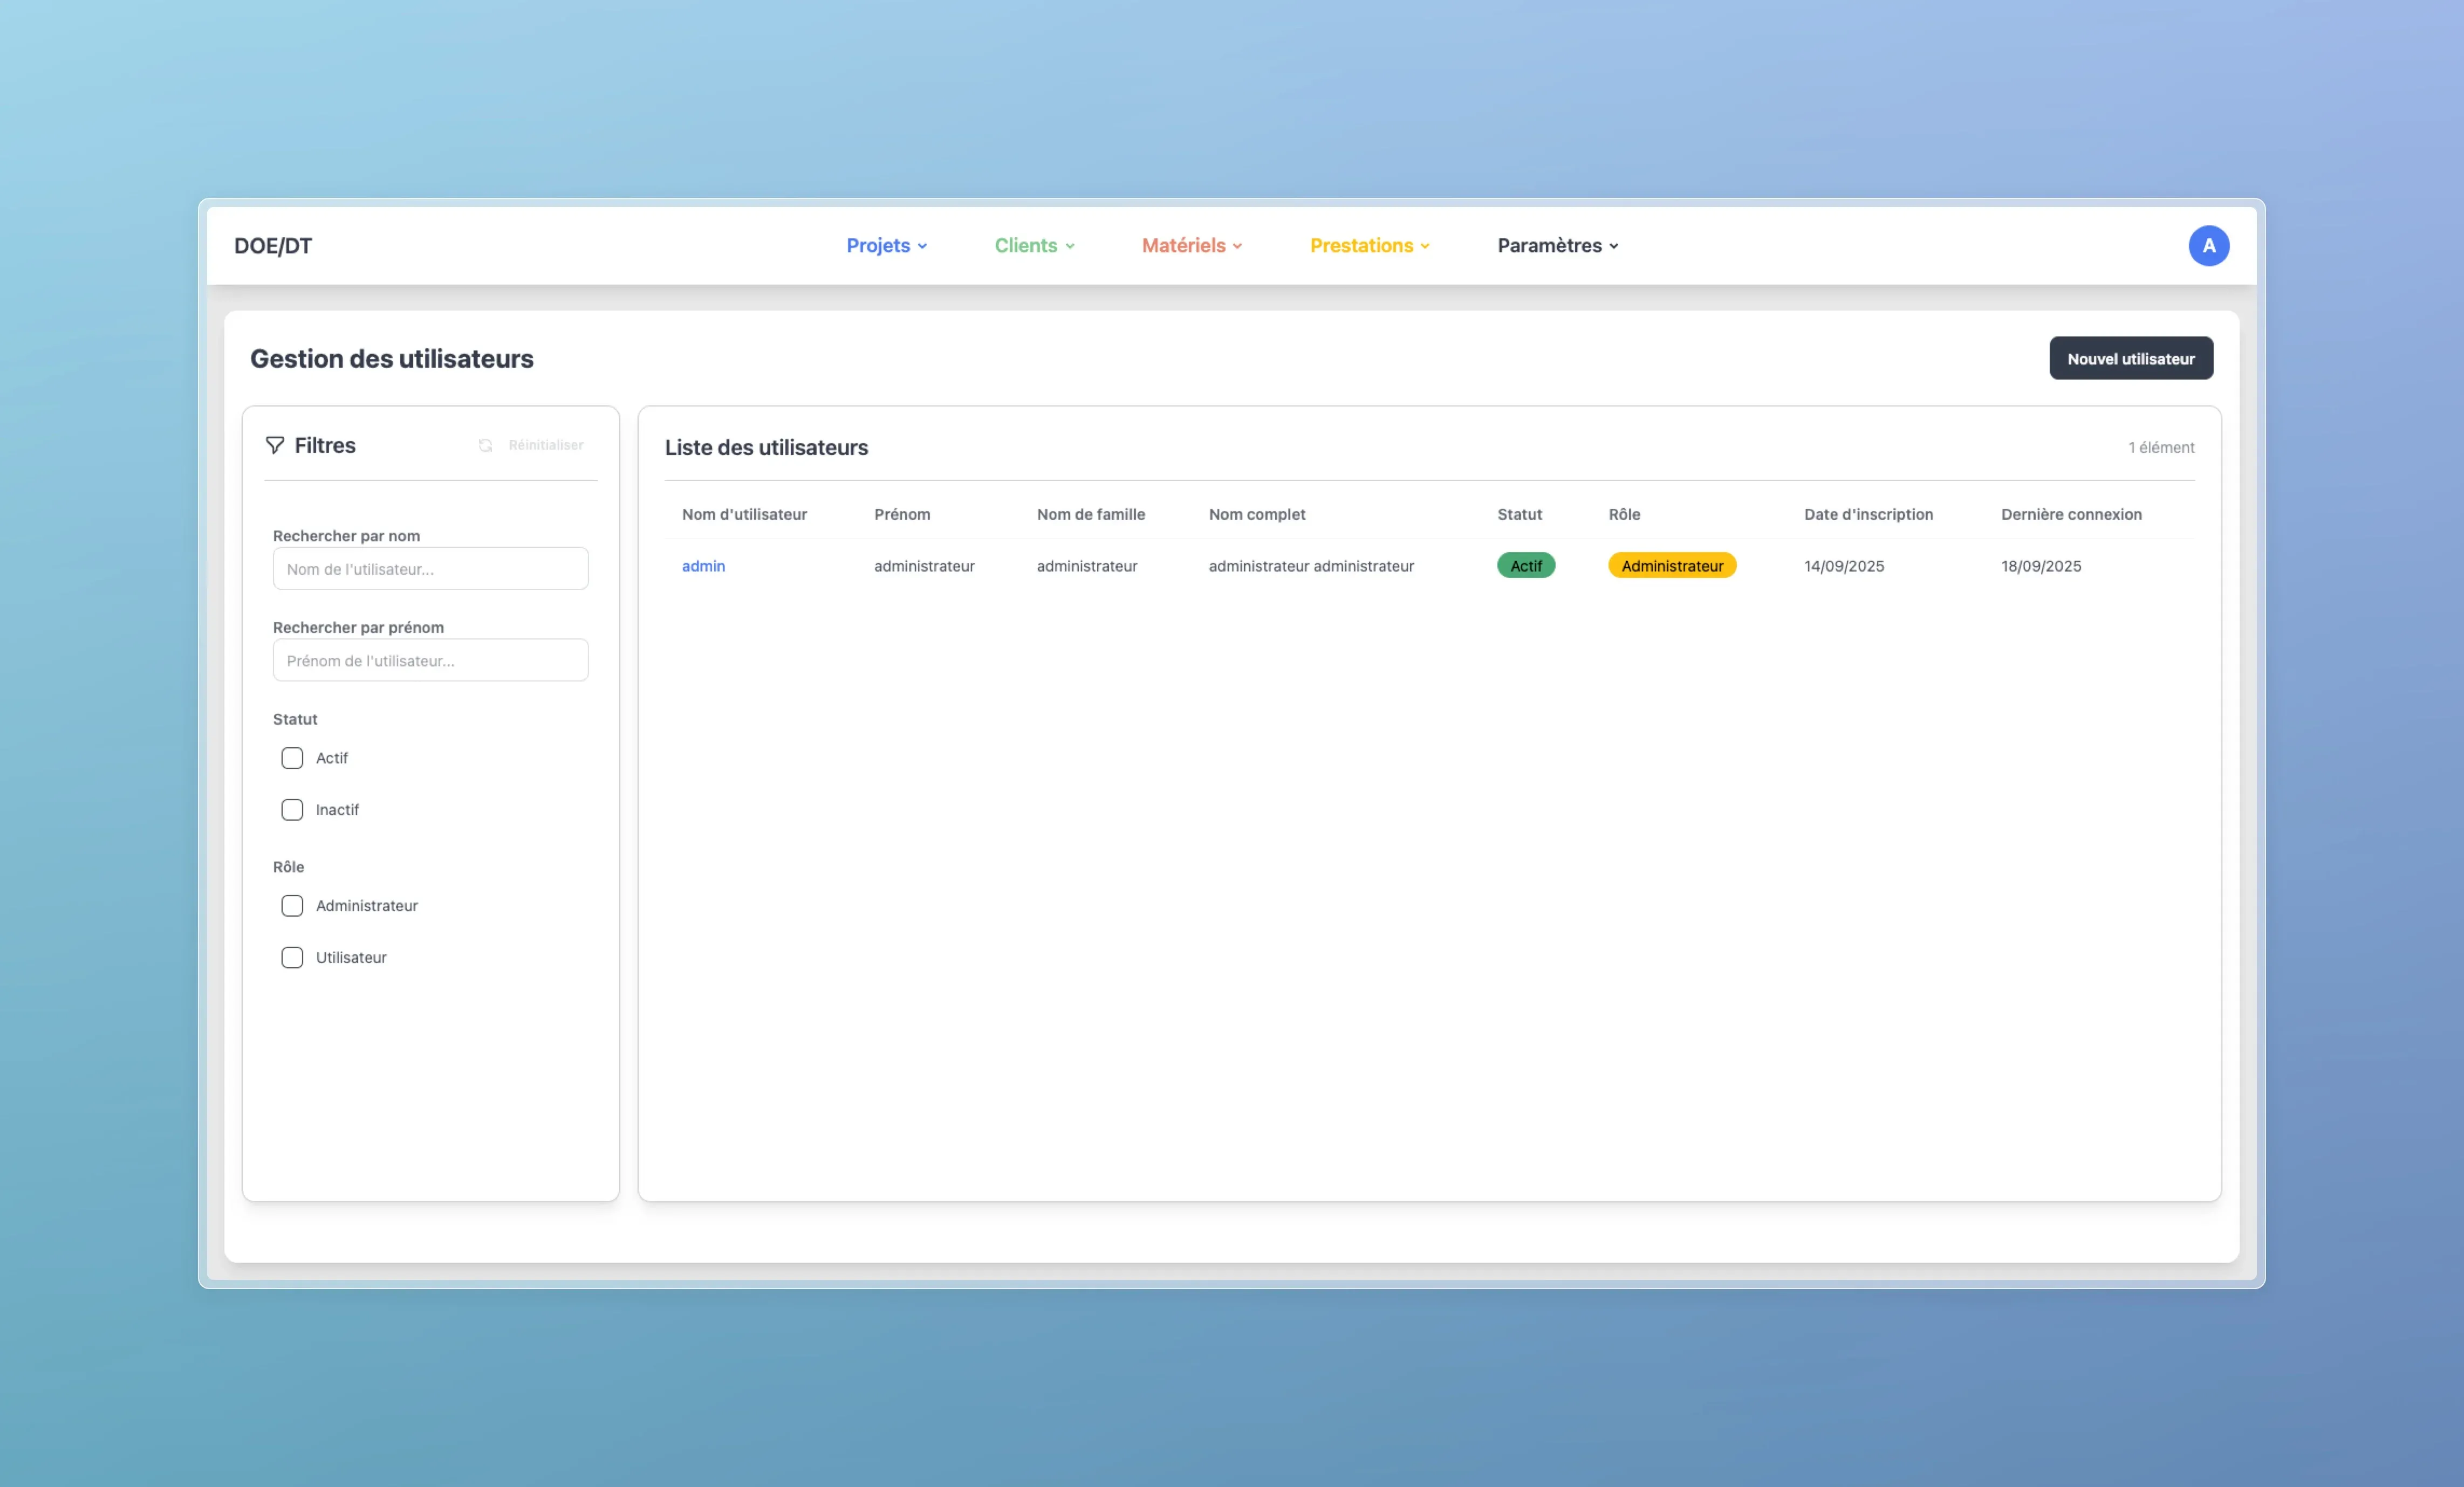Image resolution: width=2464 pixels, height=1487 pixels.
Task: Click the Prénom de l'utilisateur input field
Action: coord(430,660)
